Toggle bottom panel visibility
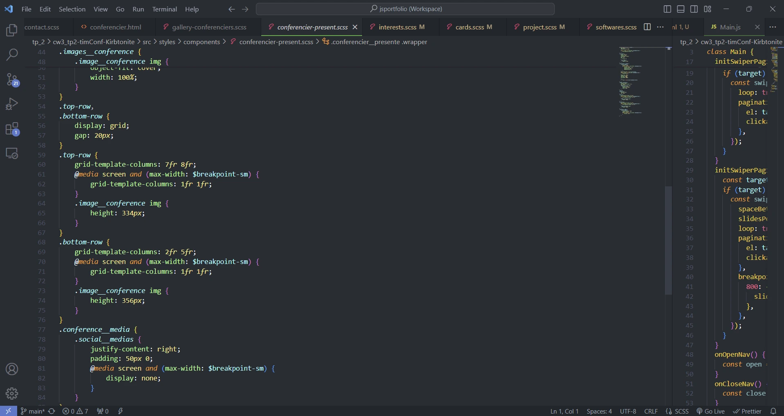This screenshot has width=784, height=416. pyautogui.click(x=681, y=9)
